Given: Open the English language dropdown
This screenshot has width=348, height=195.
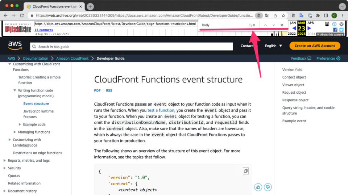Looking at the screenshot, I should click(273, 46).
